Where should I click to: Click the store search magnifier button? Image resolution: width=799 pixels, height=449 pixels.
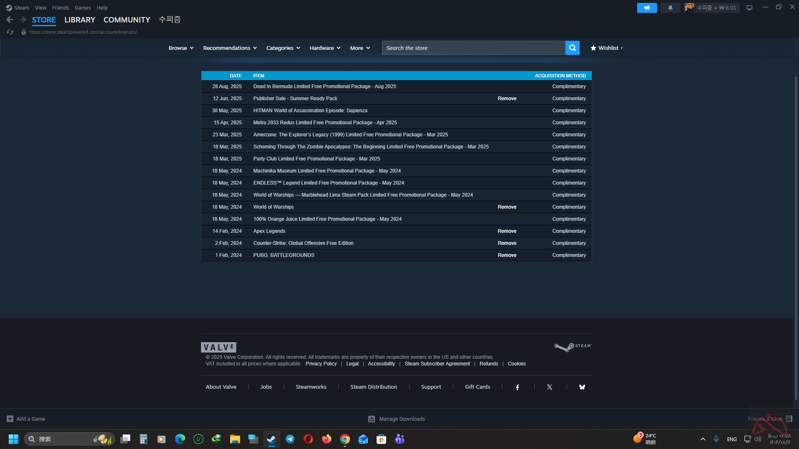(572, 48)
